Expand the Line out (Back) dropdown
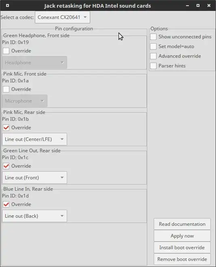Viewport: 216px width, 267px height. coord(34,216)
